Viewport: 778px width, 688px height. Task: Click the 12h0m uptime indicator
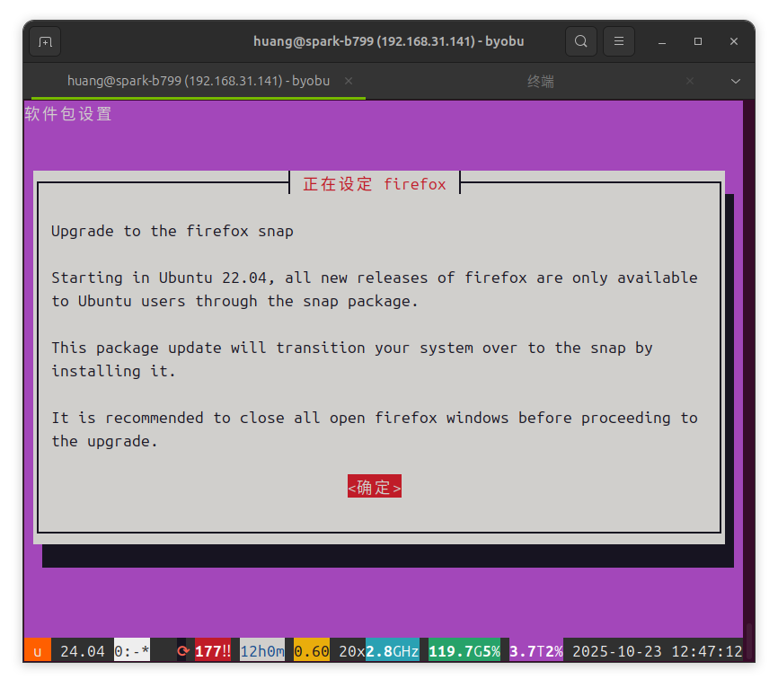click(x=262, y=651)
